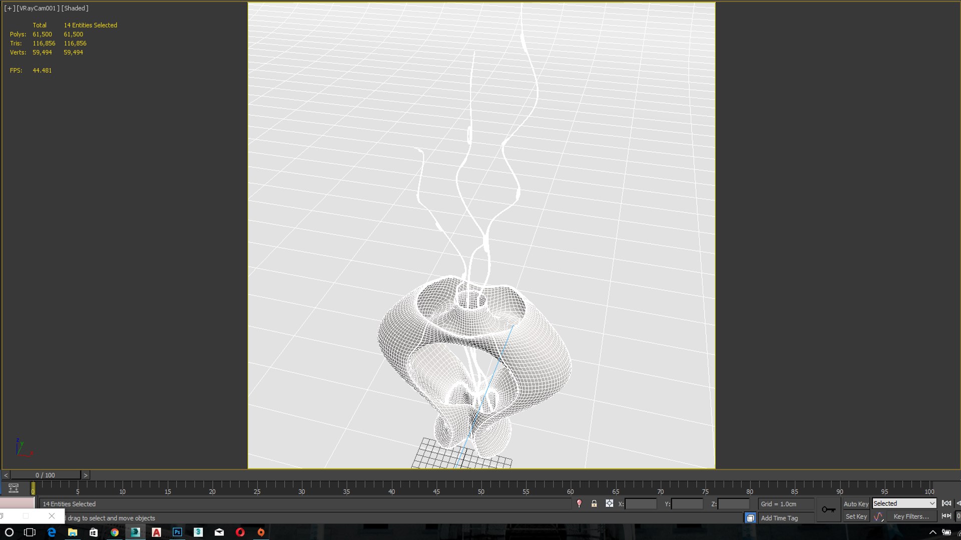Open AutoCAD from taskbar
This screenshot has width=961, height=540.
(x=156, y=532)
